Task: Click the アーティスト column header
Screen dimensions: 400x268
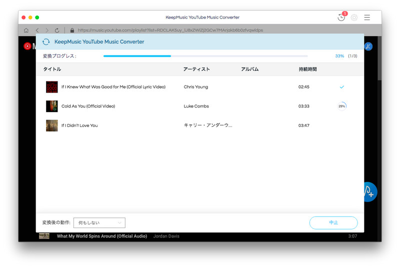Action: pyautogui.click(x=196, y=69)
